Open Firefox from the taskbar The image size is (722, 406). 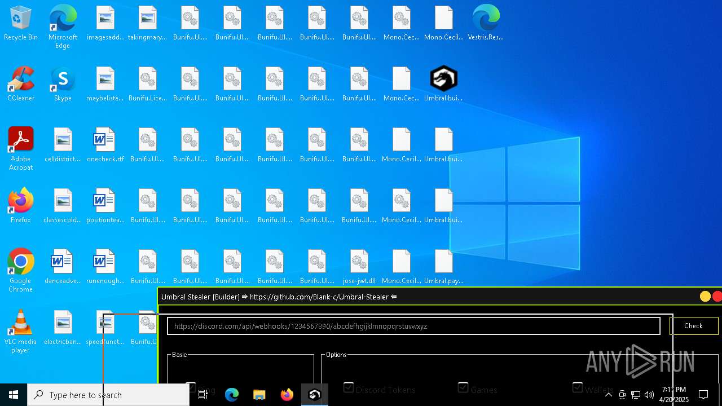point(287,395)
